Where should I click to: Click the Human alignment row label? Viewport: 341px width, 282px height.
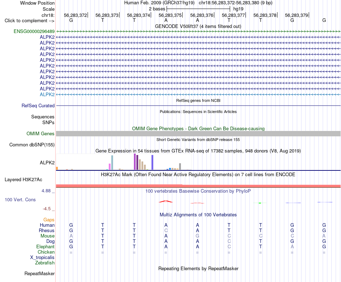point(47,225)
